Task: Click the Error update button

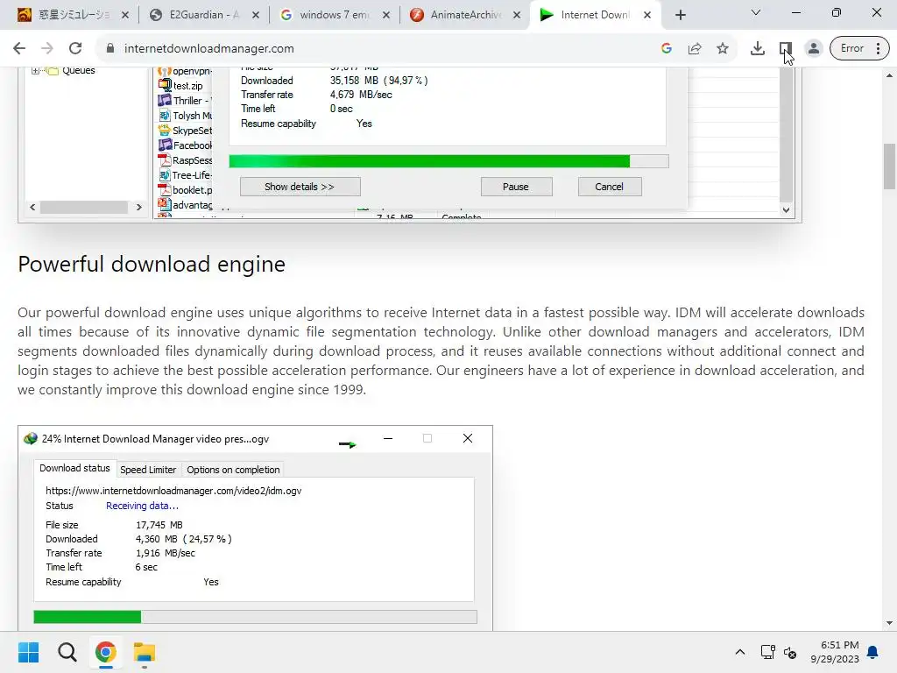Action: pyautogui.click(x=851, y=49)
